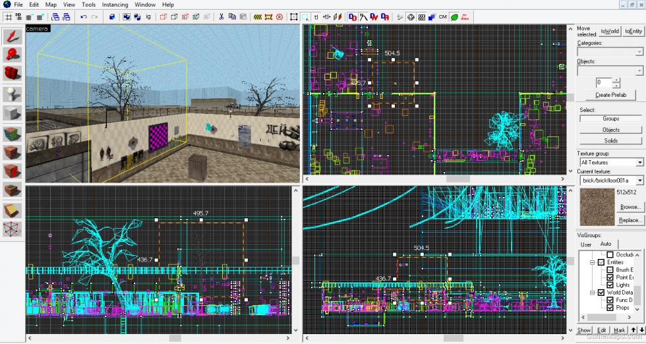Click the brickfloor001a texture preview
Image resolution: width=646 pixels, height=344 pixels.
click(597, 207)
